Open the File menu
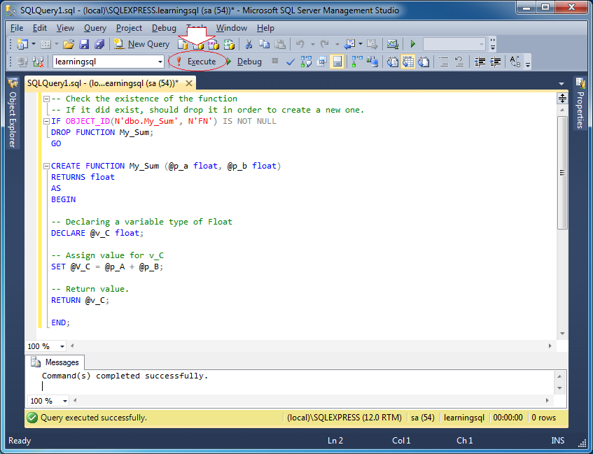Viewport: 593px width, 454px height. click(17, 28)
